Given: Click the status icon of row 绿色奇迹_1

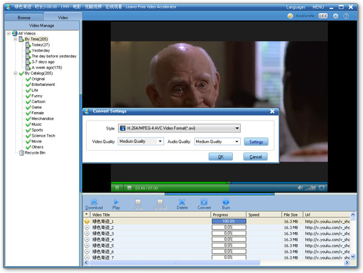Looking at the screenshot, I should click(87, 221).
